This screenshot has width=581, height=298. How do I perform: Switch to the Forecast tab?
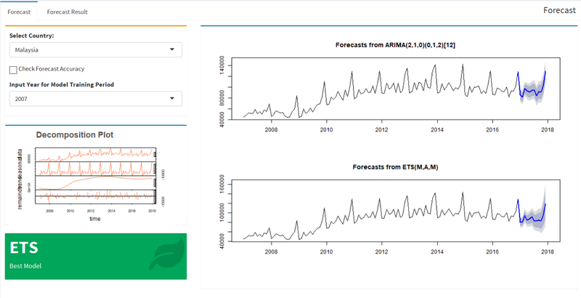(x=19, y=12)
